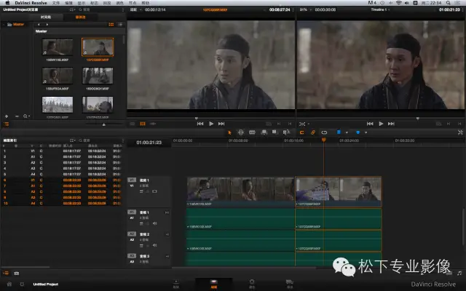
Task: Skip to next edit in timeline viewer
Action: coord(392,124)
